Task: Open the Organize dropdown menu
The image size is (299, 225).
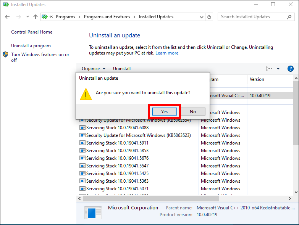Action: (x=94, y=69)
